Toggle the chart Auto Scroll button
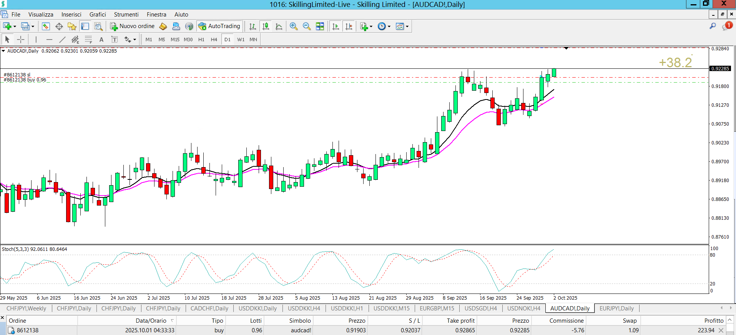Screen dimensions: 736x335 pos(336,26)
